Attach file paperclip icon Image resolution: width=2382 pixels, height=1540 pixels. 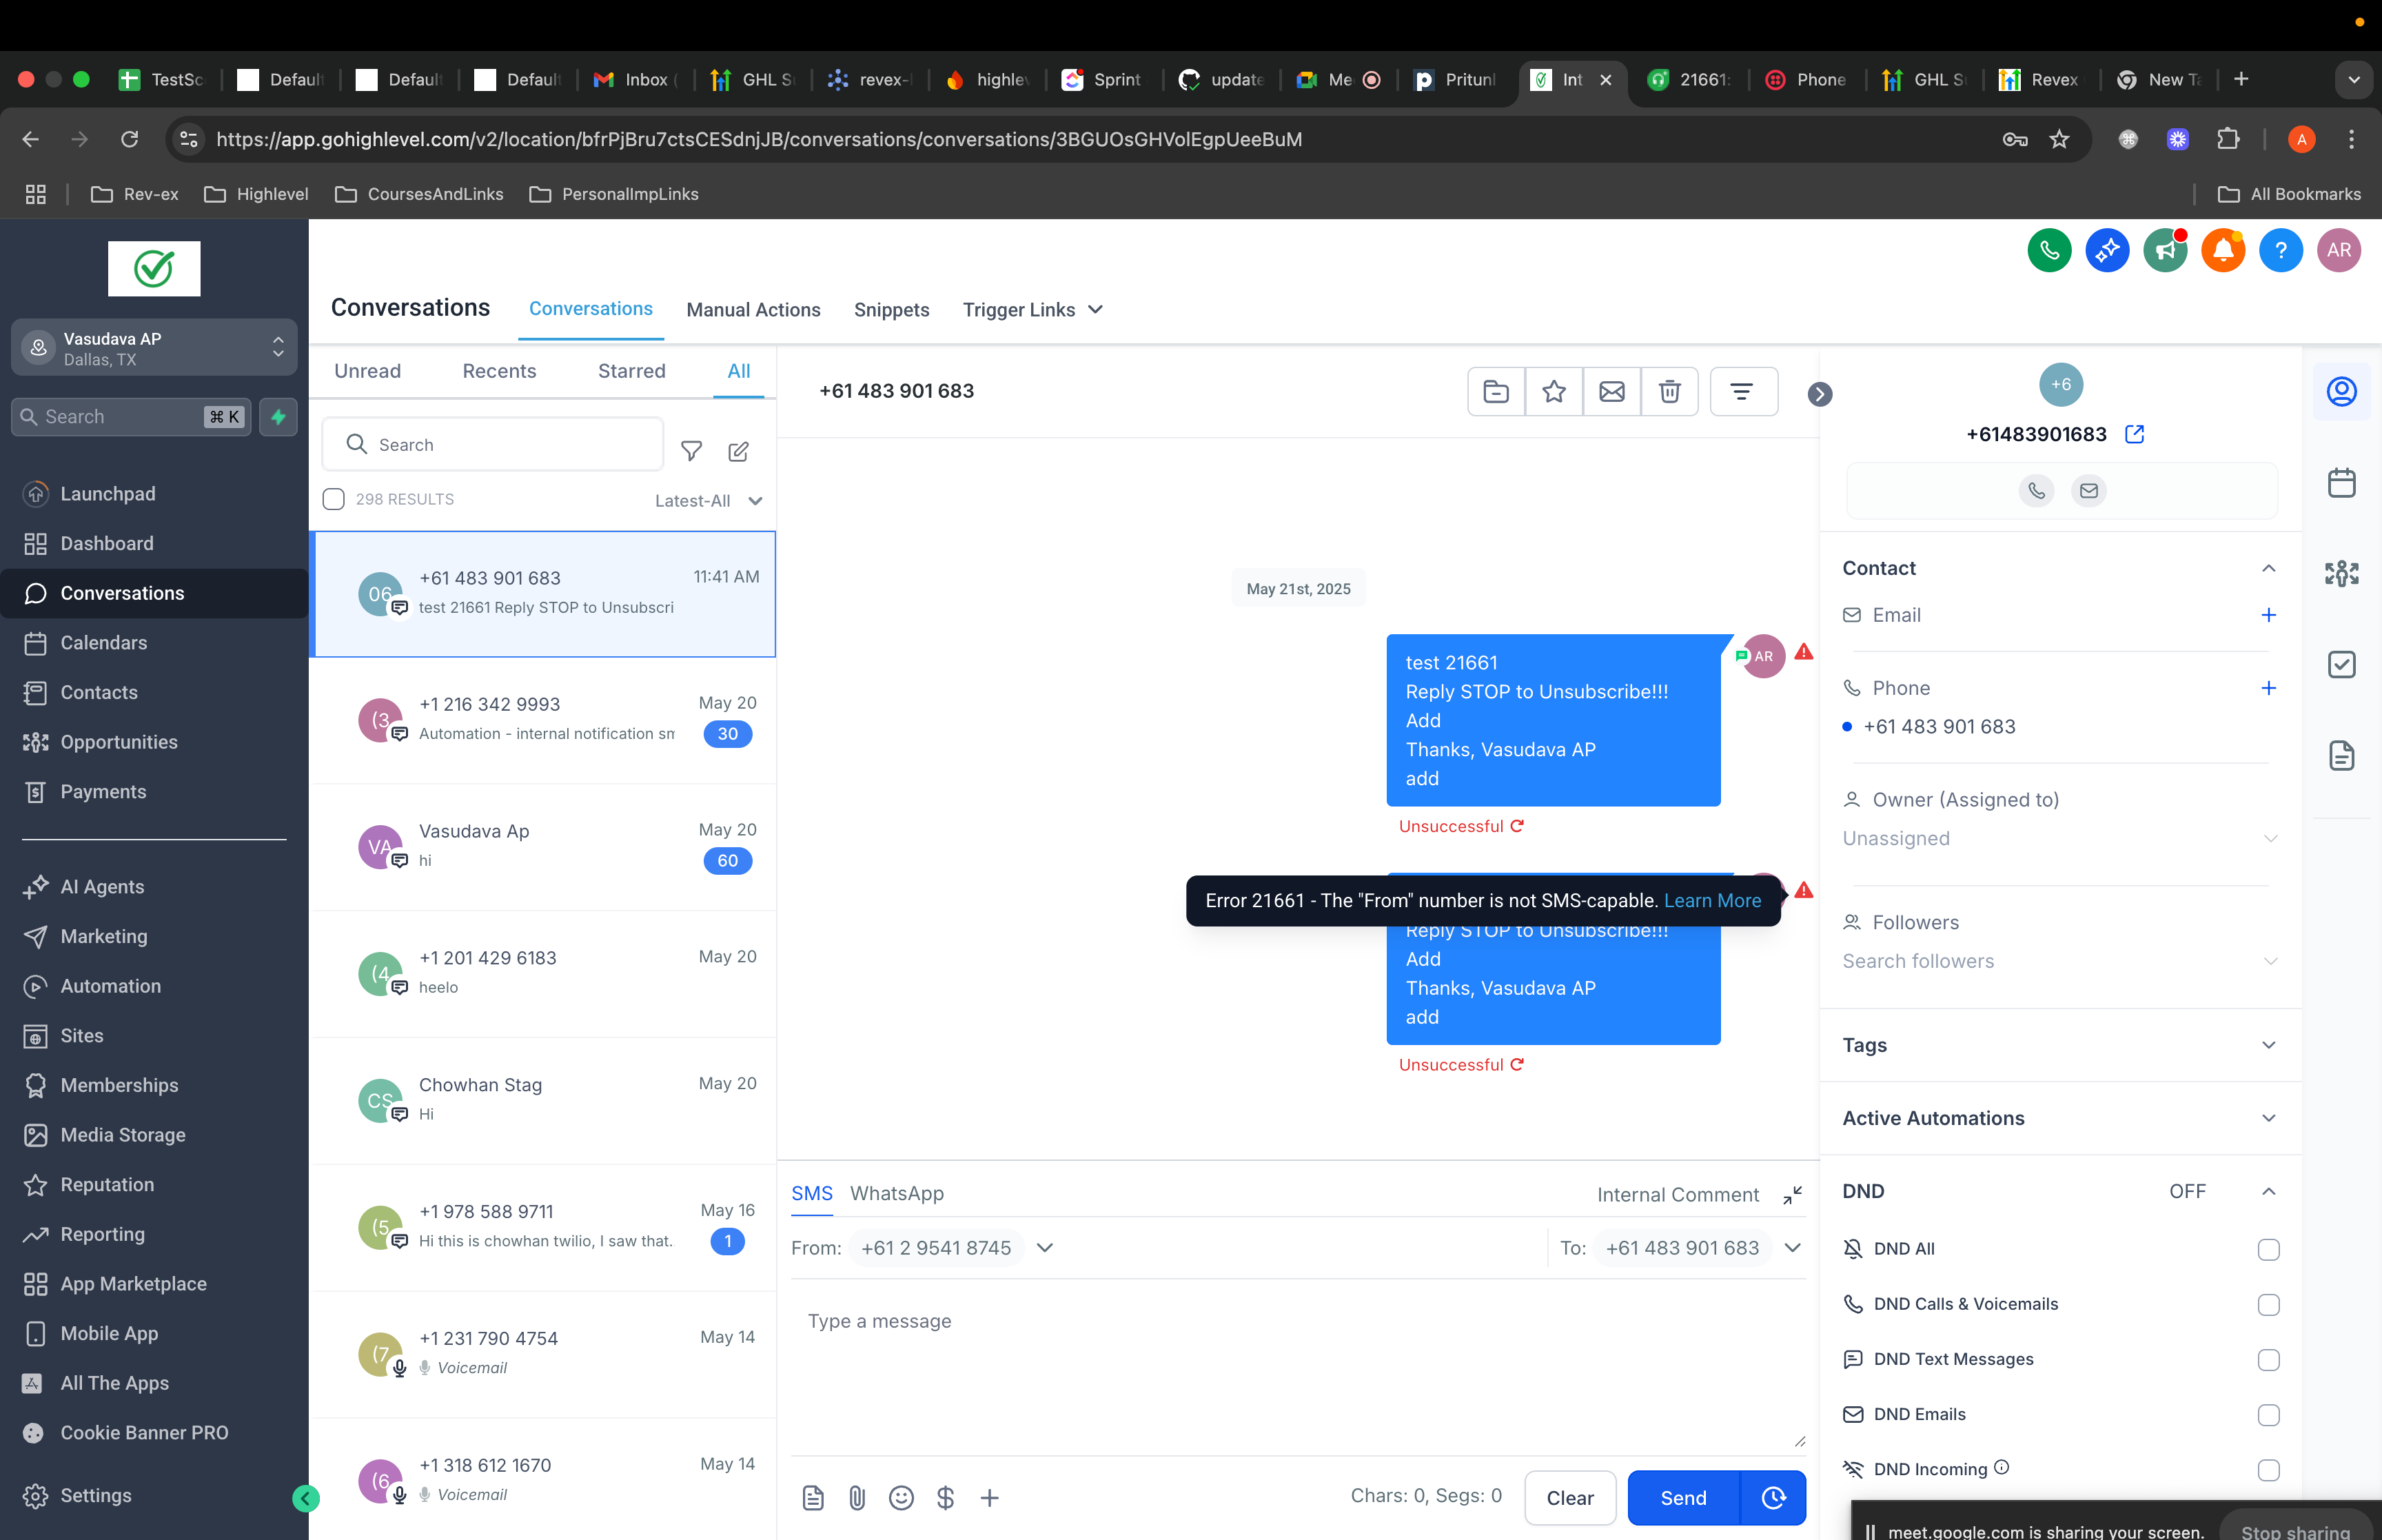click(x=857, y=1497)
